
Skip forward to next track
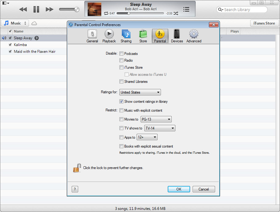point(50,9)
